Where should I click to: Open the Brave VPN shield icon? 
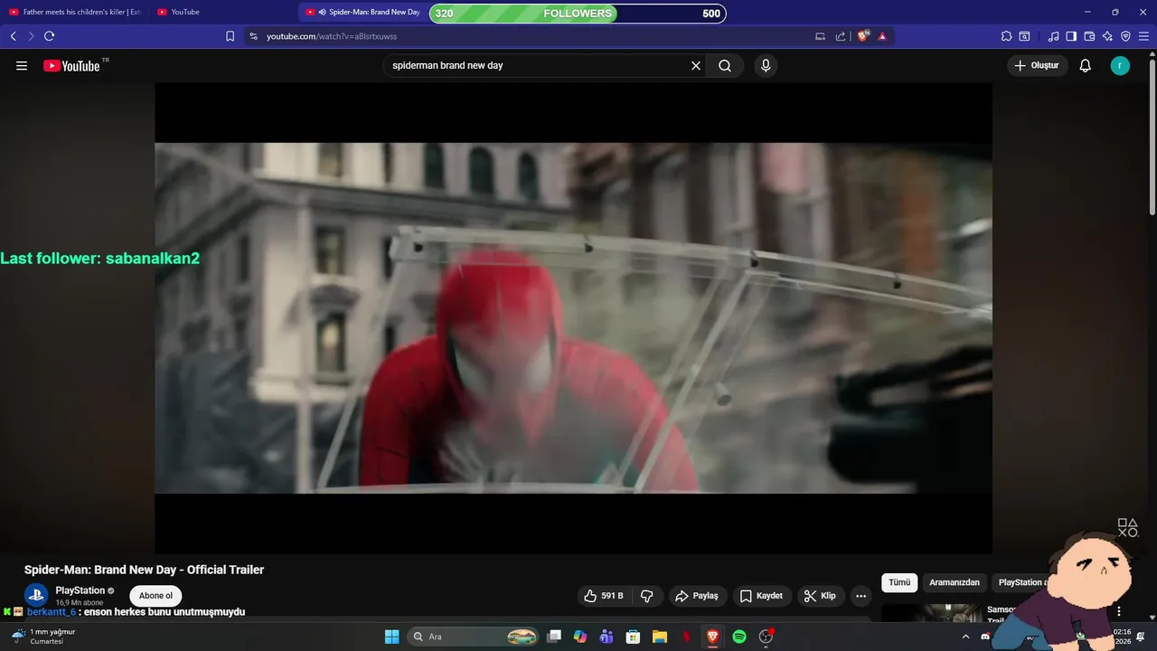[x=1125, y=36]
